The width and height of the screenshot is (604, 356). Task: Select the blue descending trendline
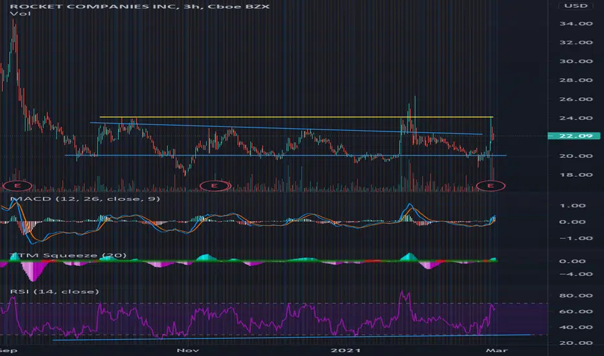pyautogui.click(x=286, y=129)
